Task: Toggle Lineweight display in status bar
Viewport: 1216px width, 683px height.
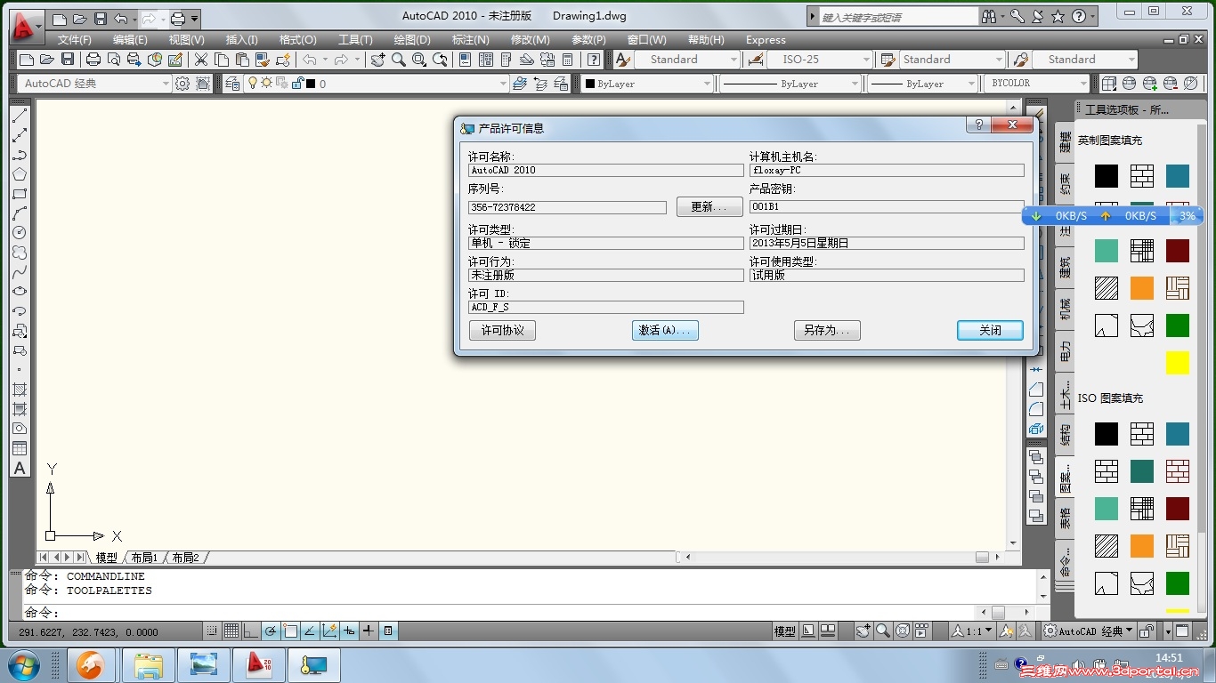Action: (x=369, y=631)
